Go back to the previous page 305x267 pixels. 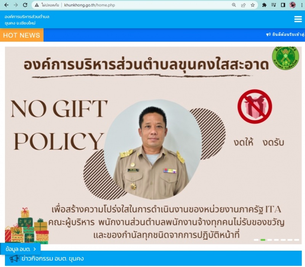click(x=6, y=5)
